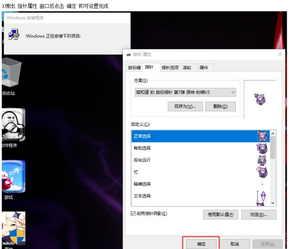Click the cursor list scroll up arrow
The height and width of the screenshot is (249, 289).
coord(273,133)
